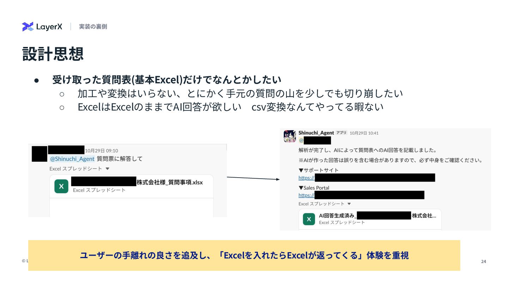
Task: Click the AI回答生成済み Excel file icon
Action: [309, 219]
